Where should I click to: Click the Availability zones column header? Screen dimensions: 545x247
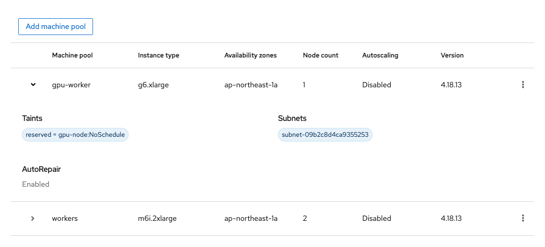tap(251, 55)
